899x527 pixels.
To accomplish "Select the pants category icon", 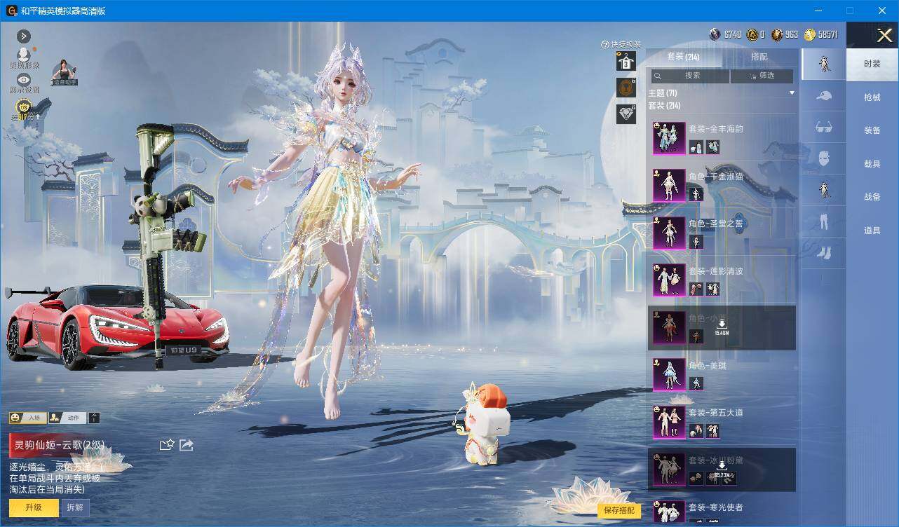I will [824, 222].
